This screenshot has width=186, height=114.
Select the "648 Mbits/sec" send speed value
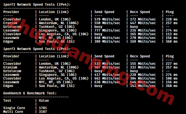(107, 38)
